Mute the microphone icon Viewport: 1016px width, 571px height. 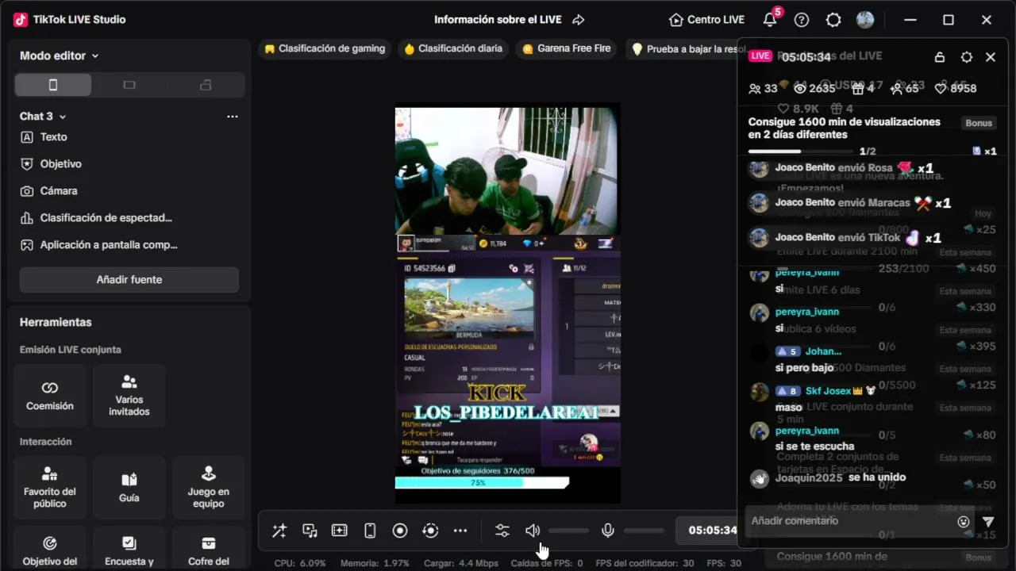tap(608, 531)
